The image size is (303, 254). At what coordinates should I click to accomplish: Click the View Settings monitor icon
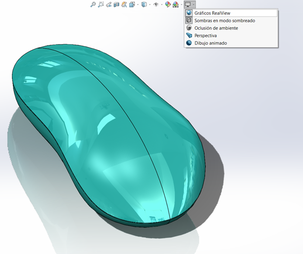coord(188,4)
